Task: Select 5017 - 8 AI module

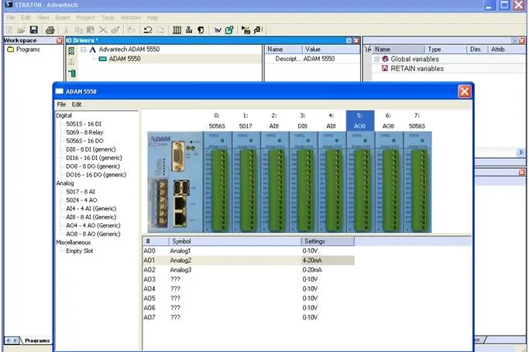Action: 81,192
